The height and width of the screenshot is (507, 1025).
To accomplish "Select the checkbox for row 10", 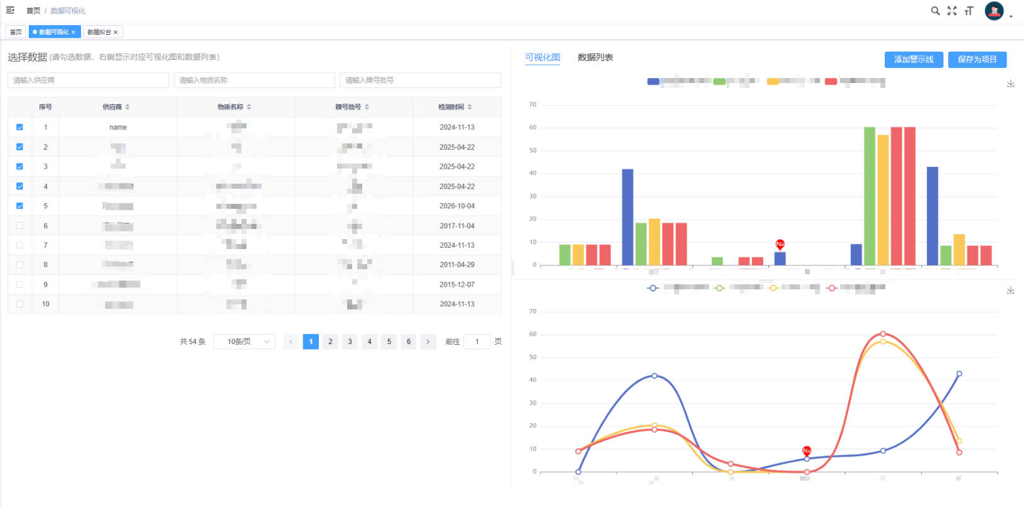I will pos(19,304).
